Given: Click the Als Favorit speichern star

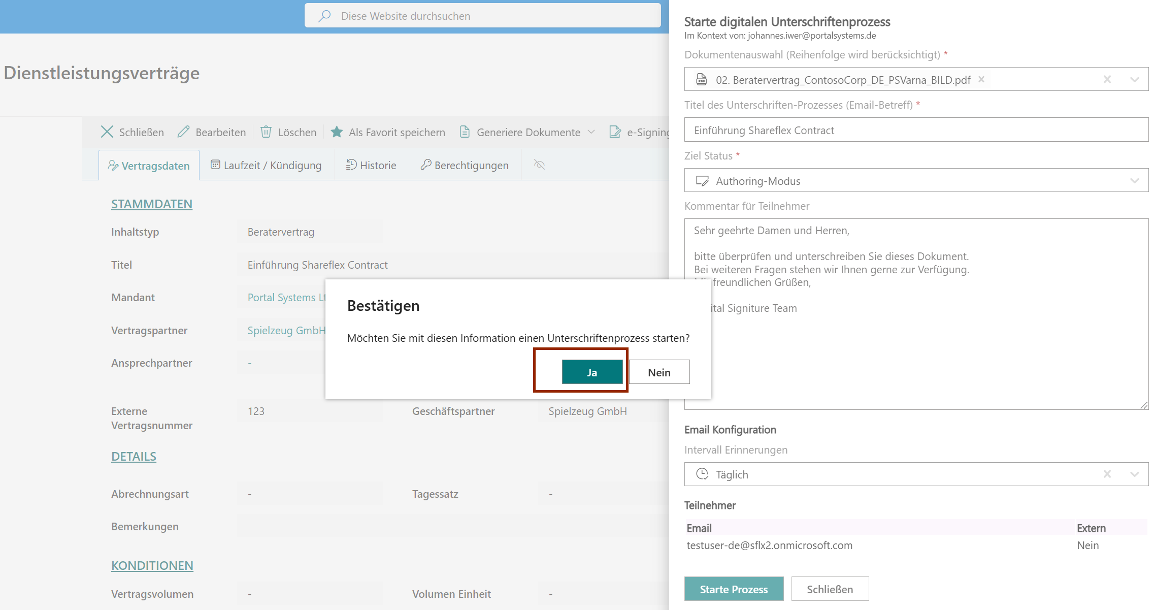Looking at the screenshot, I should coord(336,132).
